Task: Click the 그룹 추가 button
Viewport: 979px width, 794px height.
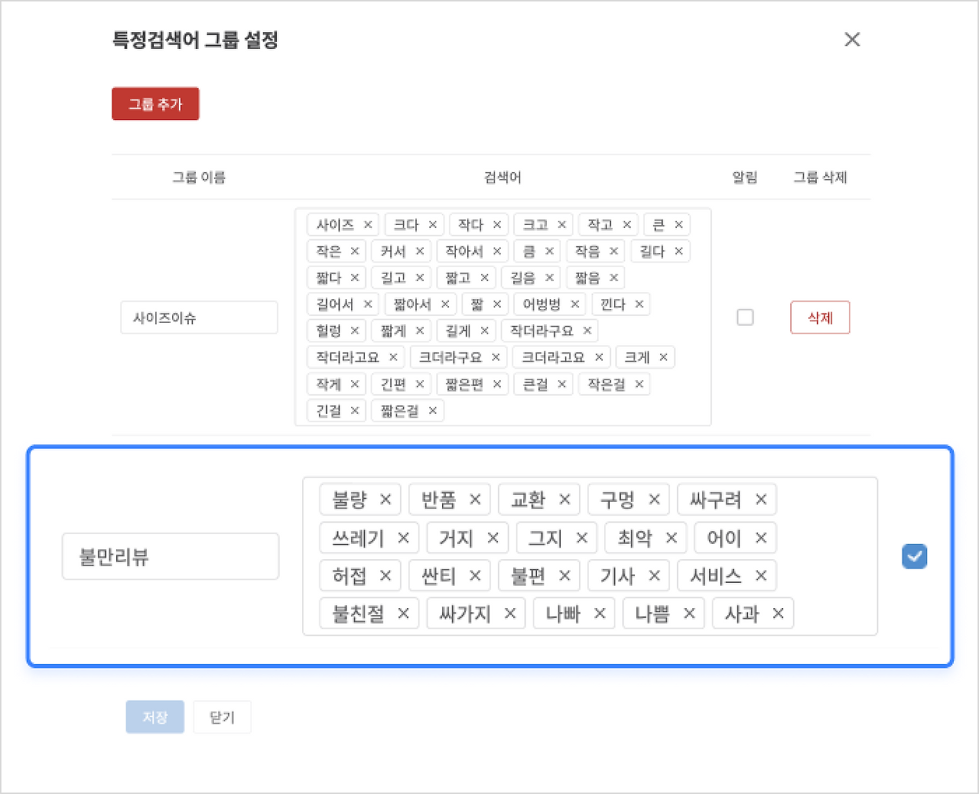Action: (x=155, y=103)
